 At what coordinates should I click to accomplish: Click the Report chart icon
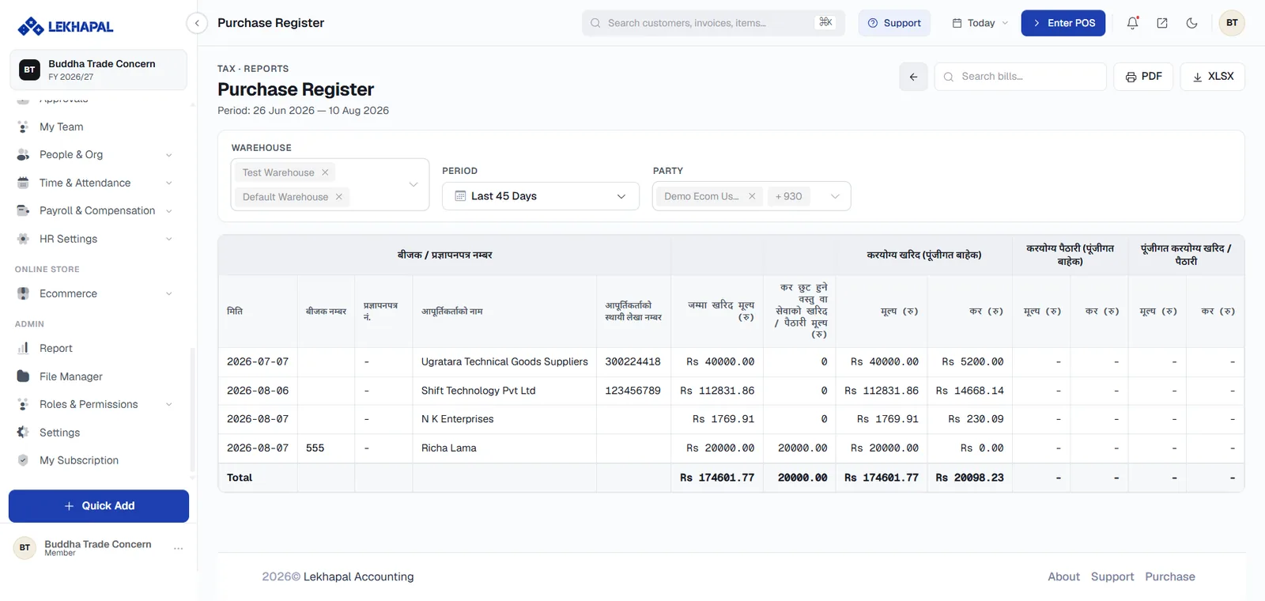23,348
